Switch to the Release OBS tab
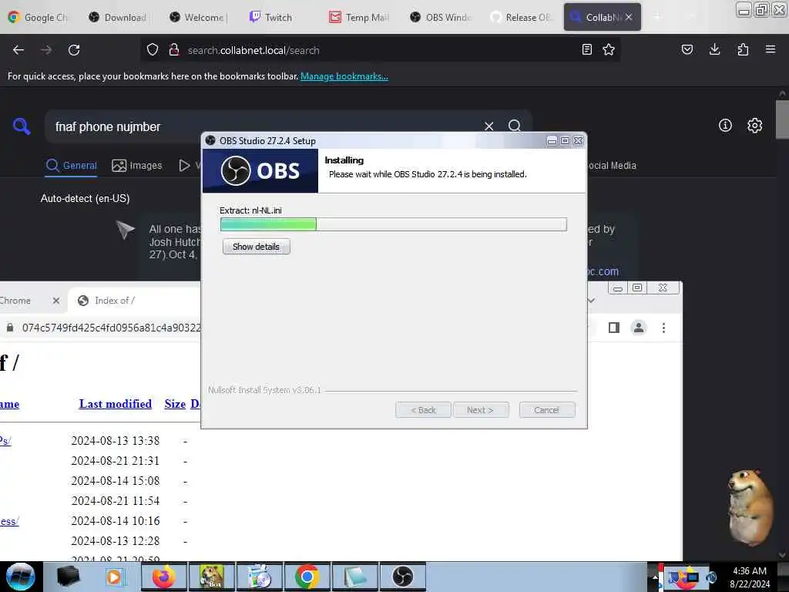The image size is (789, 592). (x=521, y=17)
